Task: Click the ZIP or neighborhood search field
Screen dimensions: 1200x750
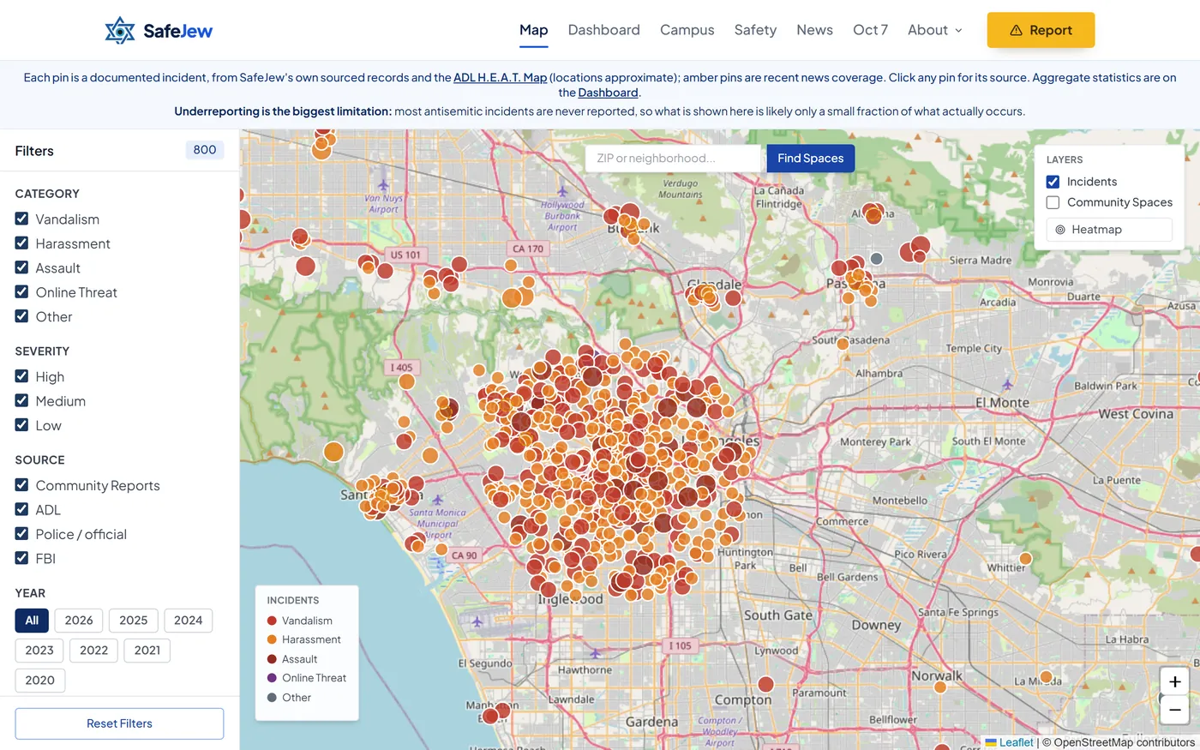Action: [x=674, y=158]
